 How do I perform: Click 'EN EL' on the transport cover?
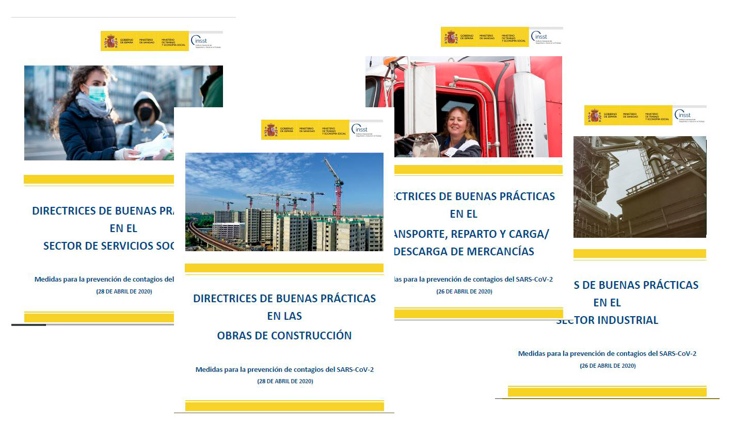coord(464,214)
